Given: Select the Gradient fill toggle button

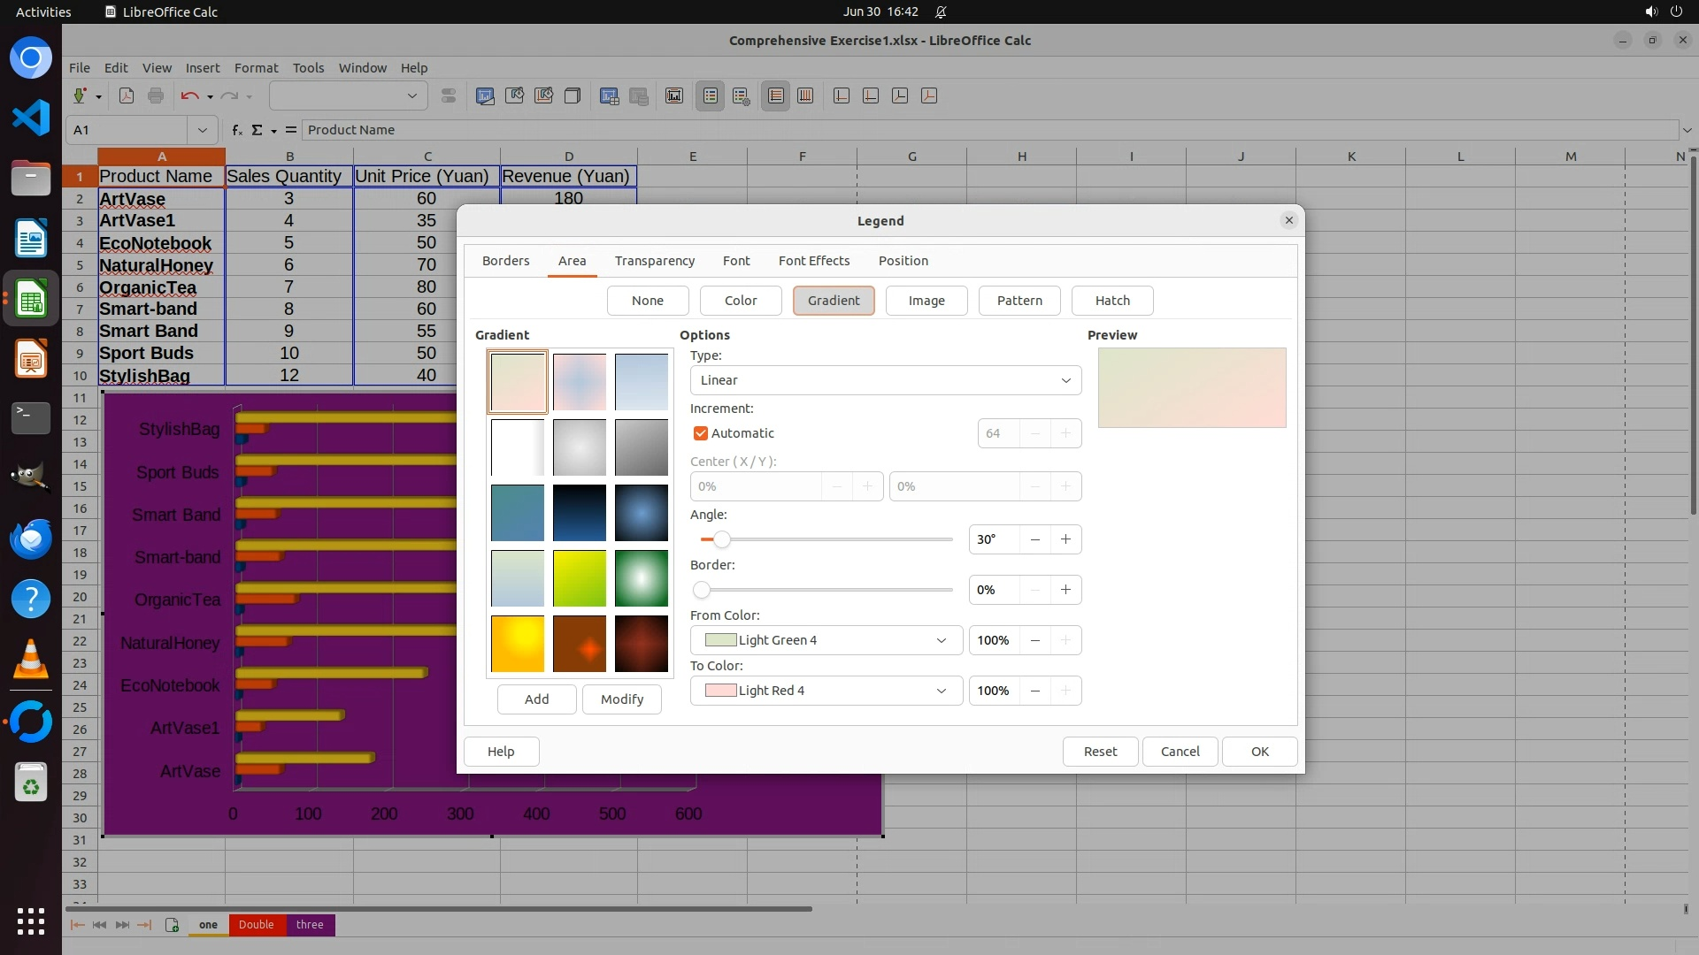Looking at the screenshot, I should click(x=833, y=301).
